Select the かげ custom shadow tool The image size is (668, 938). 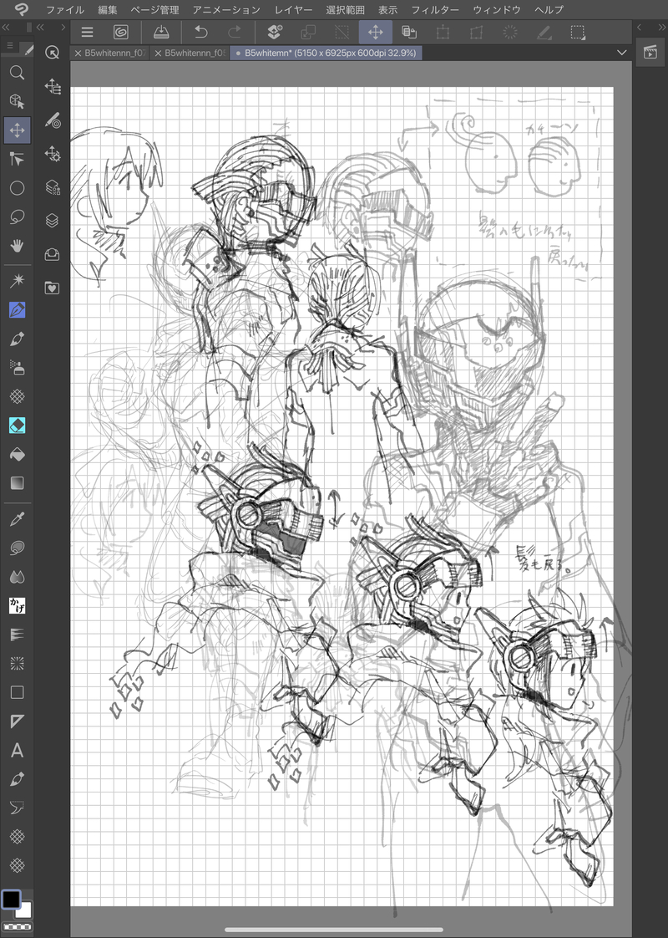click(18, 605)
